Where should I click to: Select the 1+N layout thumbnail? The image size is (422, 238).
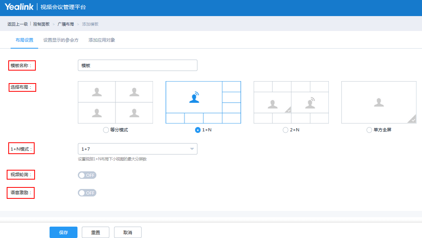point(203,102)
